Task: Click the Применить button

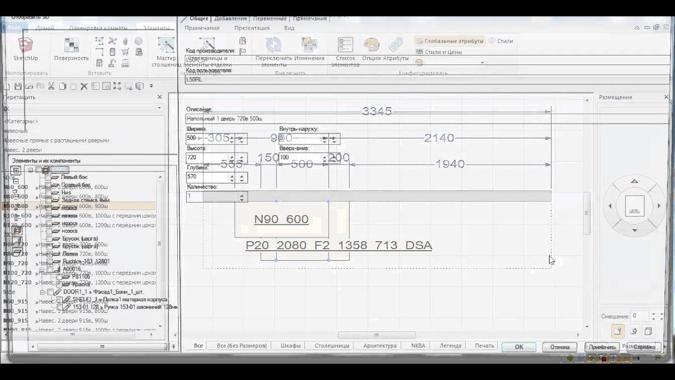Action: coord(602,347)
